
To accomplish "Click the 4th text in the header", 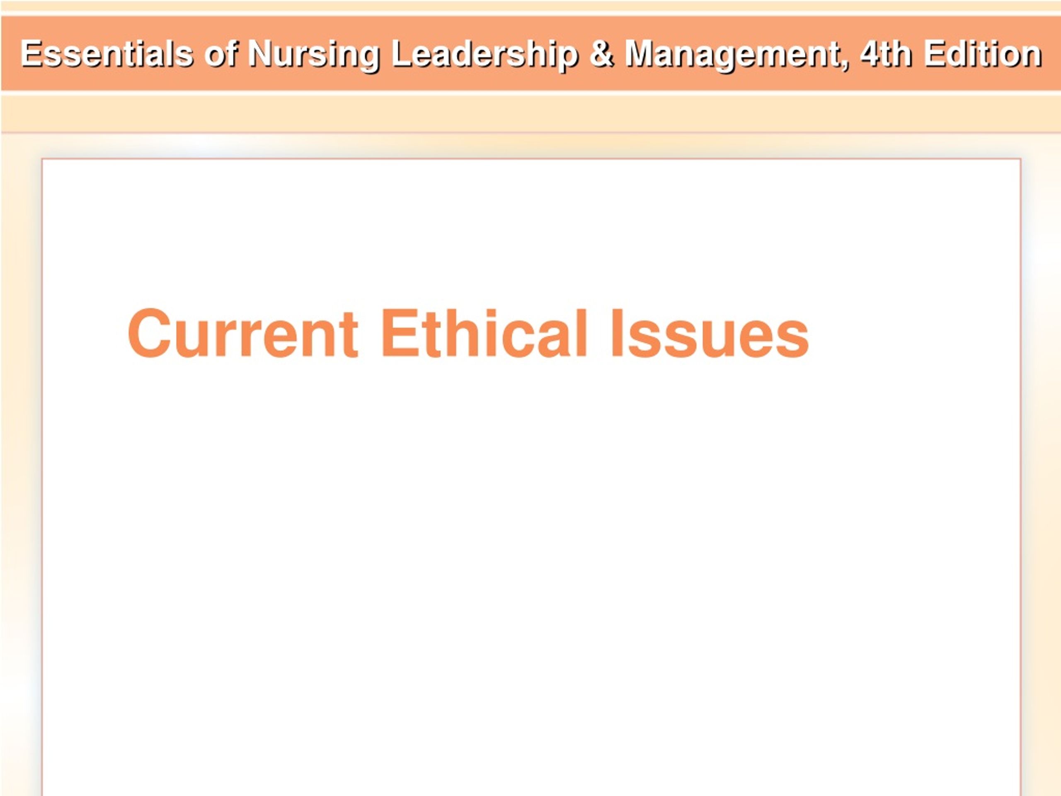I will click(x=886, y=53).
